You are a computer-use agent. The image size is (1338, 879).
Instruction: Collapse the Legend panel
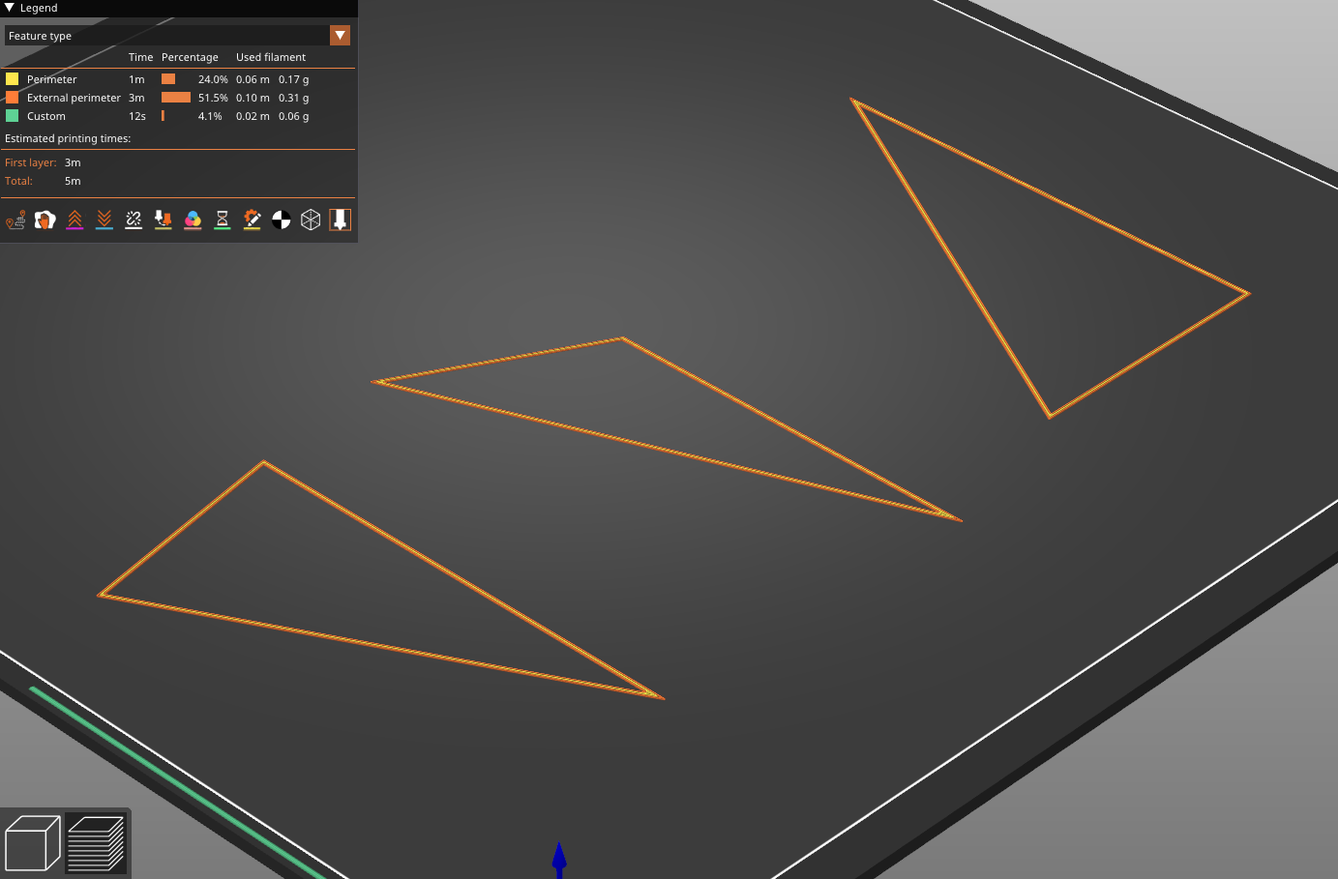click(x=8, y=8)
